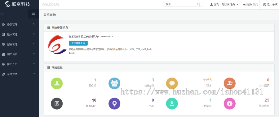Click the power icon for 退出系统
This screenshot has height=117, width=279.
tap(265, 5)
